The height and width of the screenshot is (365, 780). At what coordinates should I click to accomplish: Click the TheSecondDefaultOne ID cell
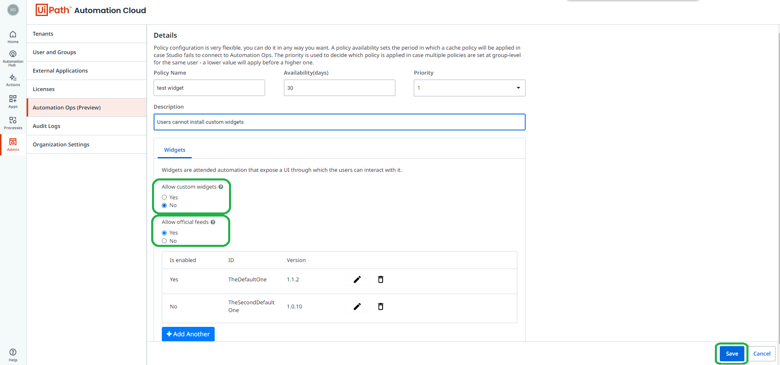click(252, 306)
